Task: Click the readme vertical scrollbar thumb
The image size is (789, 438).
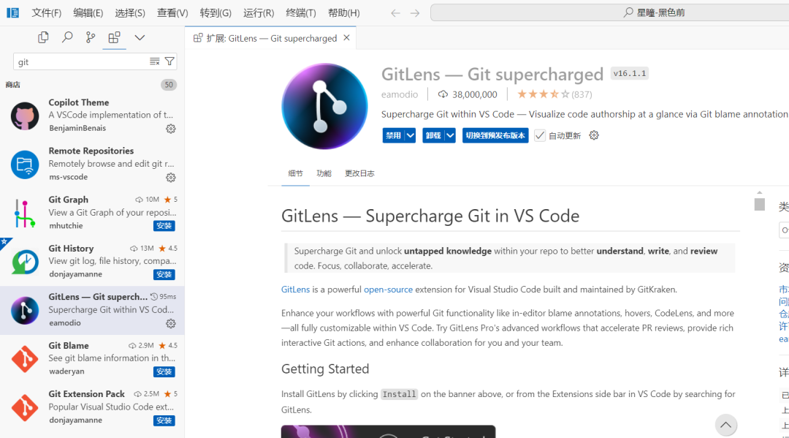Action: [x=760, y=205]
